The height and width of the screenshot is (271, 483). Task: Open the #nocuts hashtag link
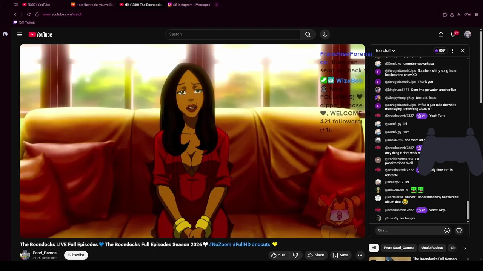coord(261,245)
